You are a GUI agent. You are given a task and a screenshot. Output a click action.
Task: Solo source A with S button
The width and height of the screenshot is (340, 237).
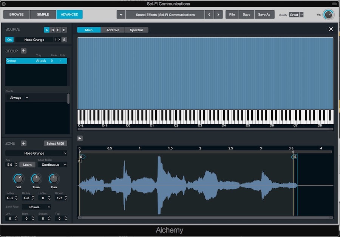pos(64,40)
